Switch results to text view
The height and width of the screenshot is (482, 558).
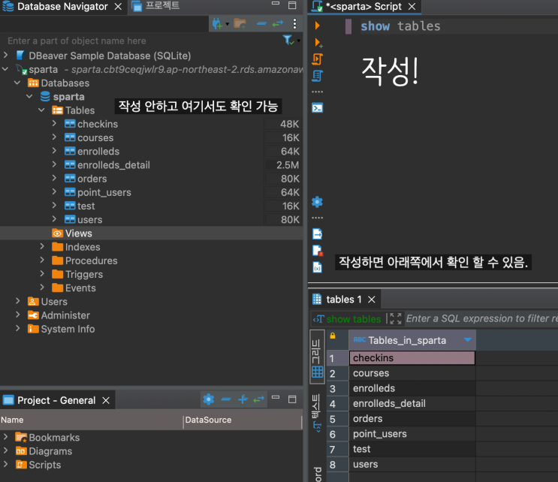317,413
